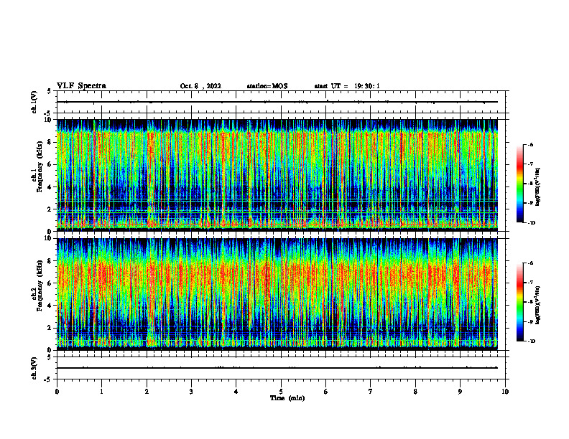Screen dimensions: 569x439
Task: Click the ch.1 voltage waveform trace
Action: [x=277, y=102]
